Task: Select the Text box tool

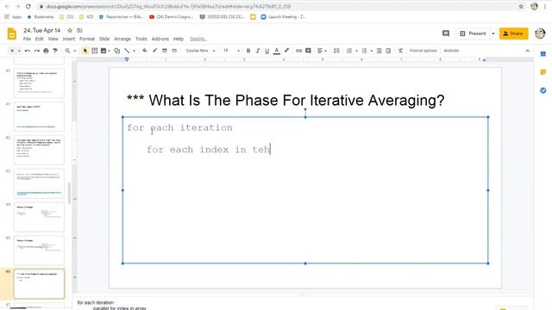Action: coord(94,51)
